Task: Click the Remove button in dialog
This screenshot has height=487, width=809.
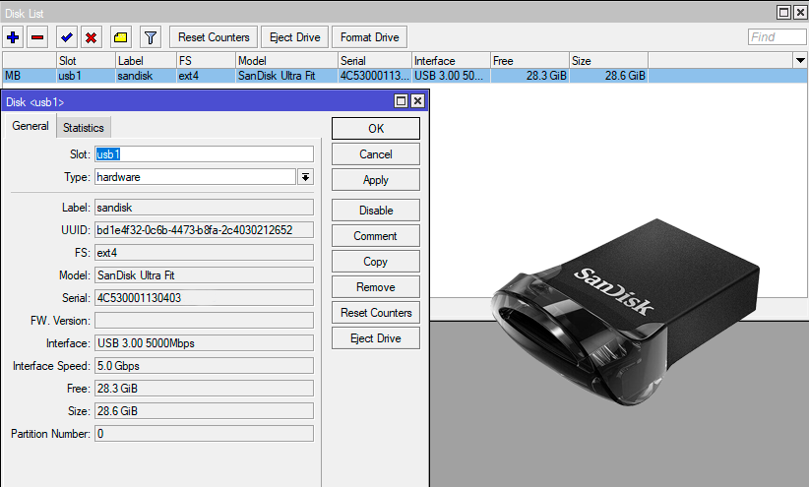Action: click(x=376, y=287)
